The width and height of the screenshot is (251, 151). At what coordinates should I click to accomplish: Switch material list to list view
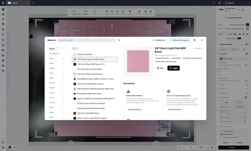76,48
